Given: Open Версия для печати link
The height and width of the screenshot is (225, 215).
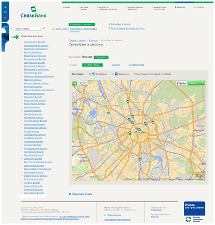Looking at the screenshot, I should click(82, 194).
